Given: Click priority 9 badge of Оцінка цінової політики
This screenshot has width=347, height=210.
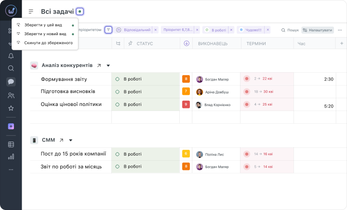Looking at the screenshot, I should click(x=186, y=105).
